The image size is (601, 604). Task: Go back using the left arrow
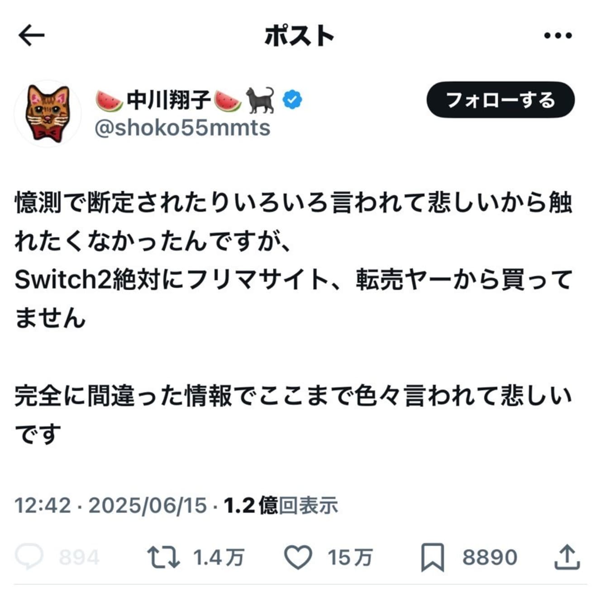click(32, 35)
